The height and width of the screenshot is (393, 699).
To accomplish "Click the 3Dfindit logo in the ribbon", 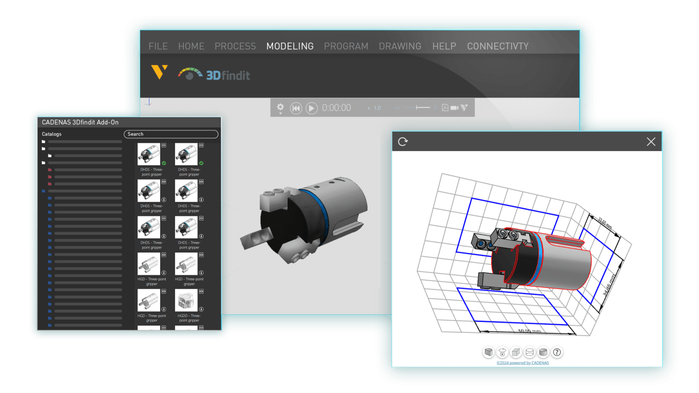I will [214, 74].
